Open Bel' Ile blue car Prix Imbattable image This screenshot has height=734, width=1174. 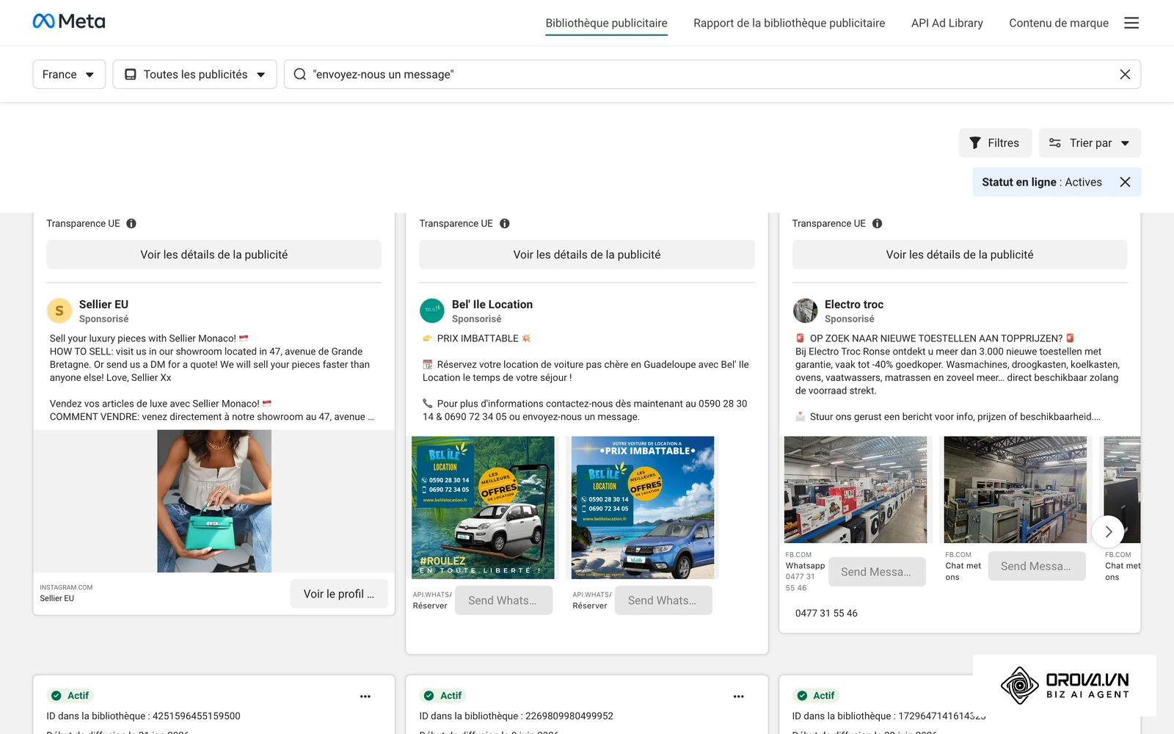click(643, 508)
